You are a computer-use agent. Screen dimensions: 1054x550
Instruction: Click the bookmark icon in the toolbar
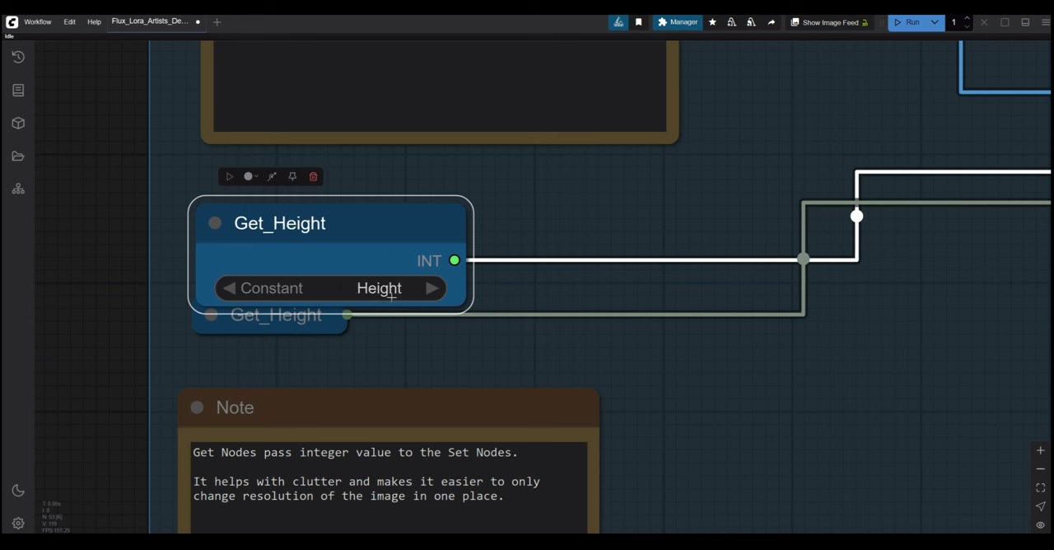tap(638, 22)
